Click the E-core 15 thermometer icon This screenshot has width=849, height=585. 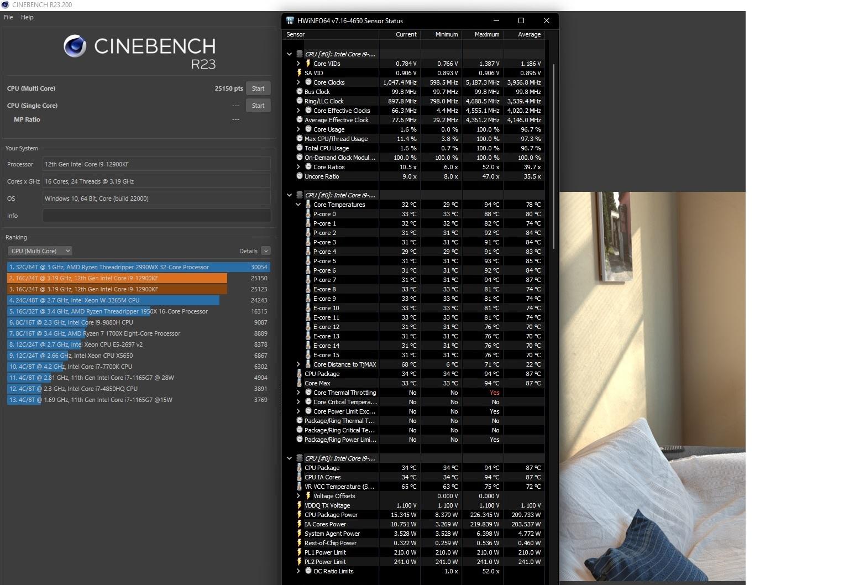point(308,355)
